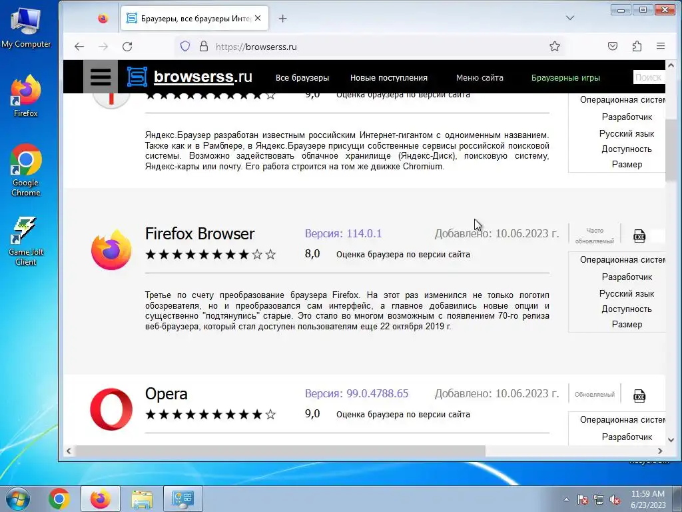This screenshot has width=682, height=512.
Task: Open the Opera title link
Action: (166, 393)
